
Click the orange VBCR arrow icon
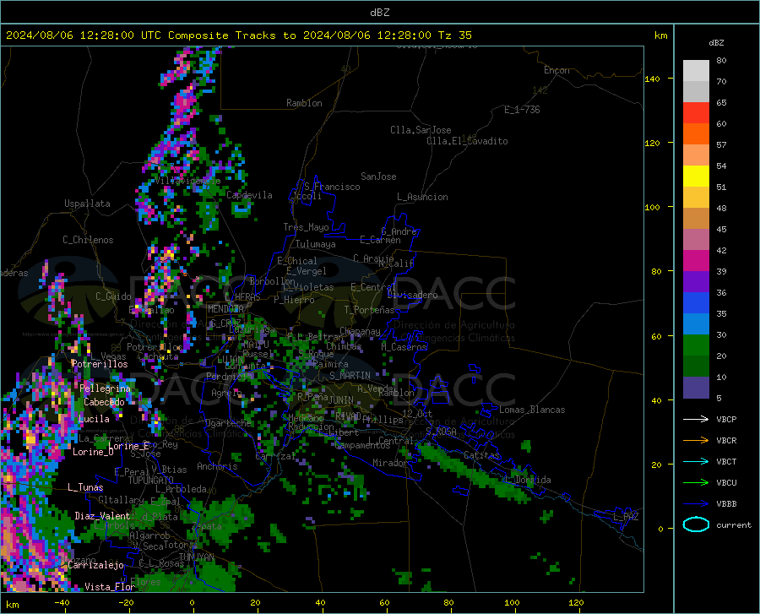click(696, 440)
